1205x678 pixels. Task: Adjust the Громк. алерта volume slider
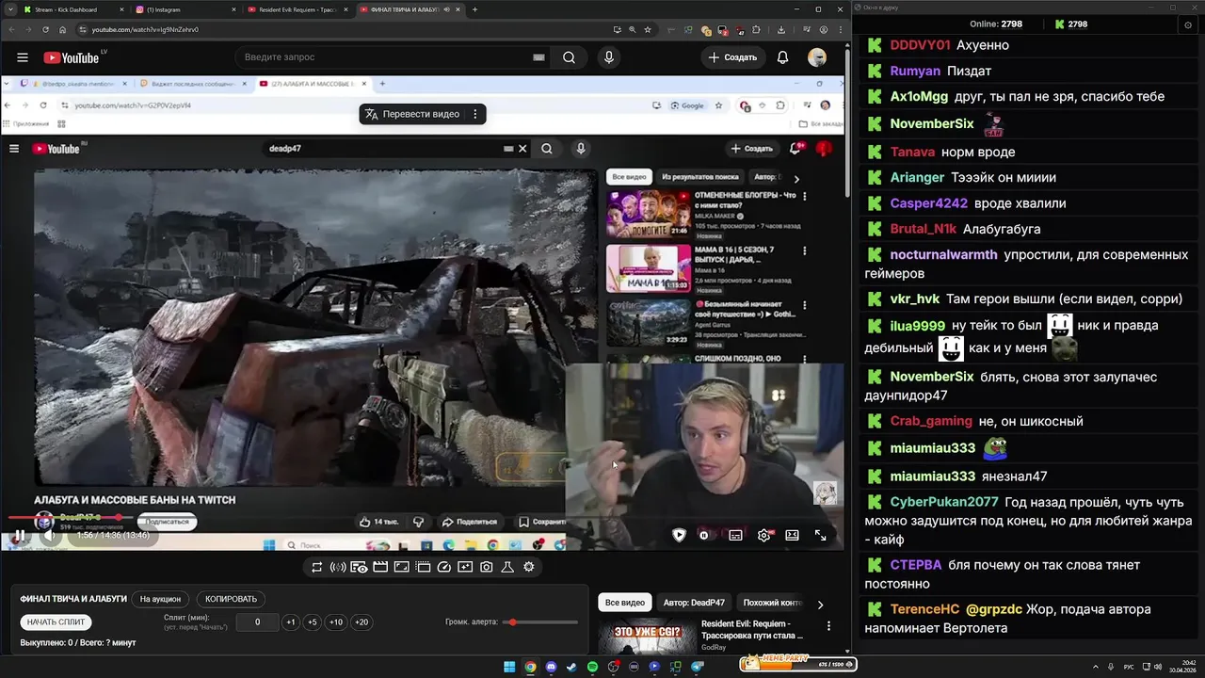coord(540,622)
